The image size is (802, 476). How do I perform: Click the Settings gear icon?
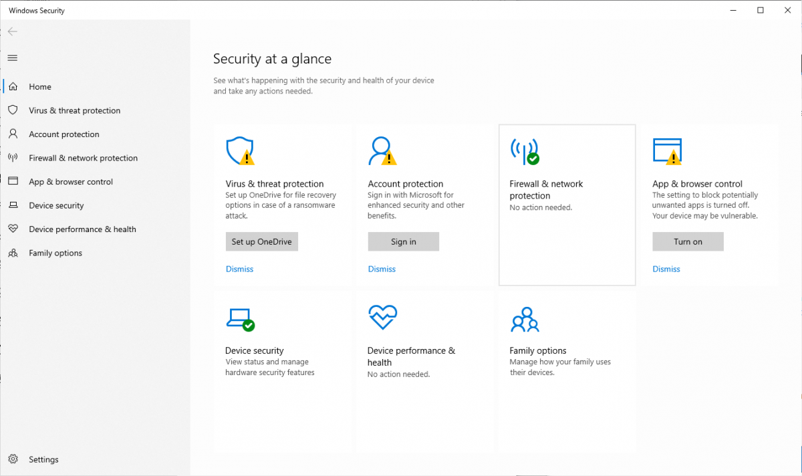pyautogui.click(x=13, y=459)
